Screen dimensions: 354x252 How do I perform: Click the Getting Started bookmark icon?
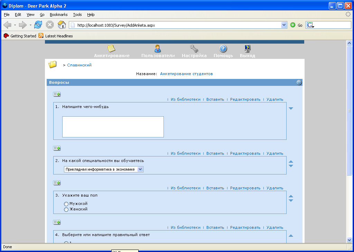6,36
